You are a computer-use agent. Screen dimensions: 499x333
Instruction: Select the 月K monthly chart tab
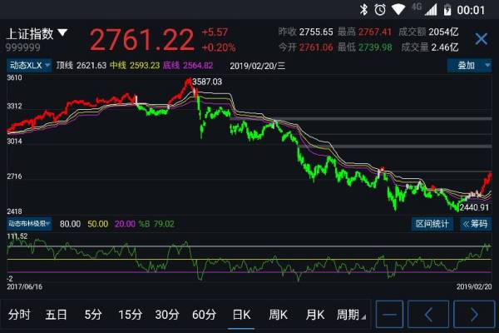coord(315,315)
